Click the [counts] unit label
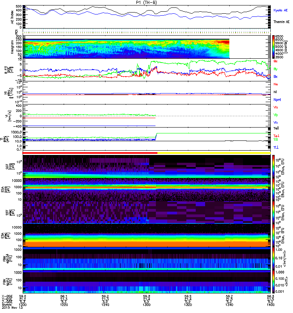Screen dimensions: 293x313 coord(287,47)
